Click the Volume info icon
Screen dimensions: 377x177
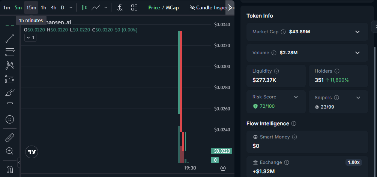coord(274,53)
